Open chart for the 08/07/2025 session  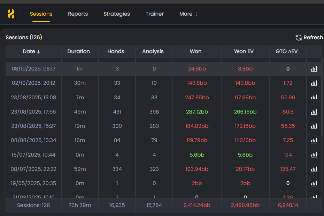pos(314,169)
